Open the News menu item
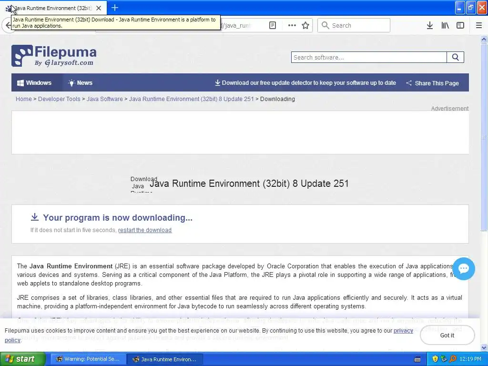 (x=80, y=83)
